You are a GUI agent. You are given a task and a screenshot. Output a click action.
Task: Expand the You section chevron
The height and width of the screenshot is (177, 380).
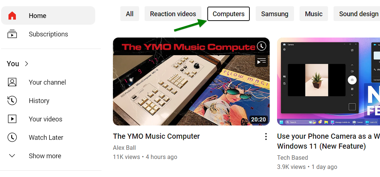tap(27, 64)
